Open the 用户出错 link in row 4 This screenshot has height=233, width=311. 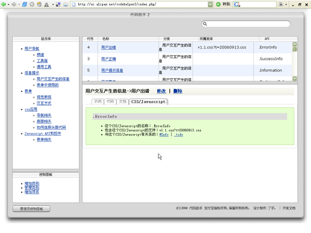click(x=109, y=47)
